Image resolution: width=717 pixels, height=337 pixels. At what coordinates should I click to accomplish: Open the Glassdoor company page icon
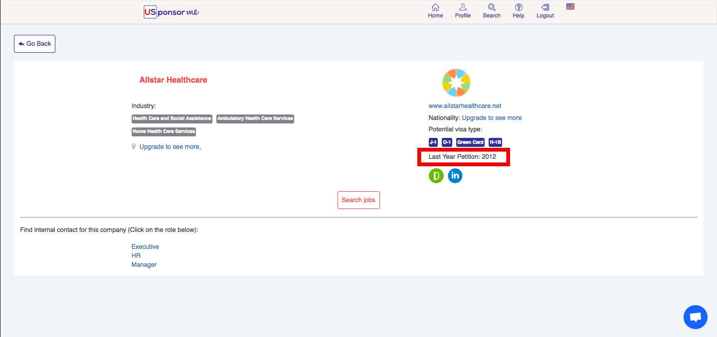[436, 176]
